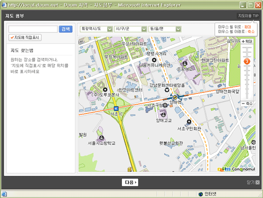Open the 특광역시/도 dropdown
263x198 pixels.
coord(96,29)
